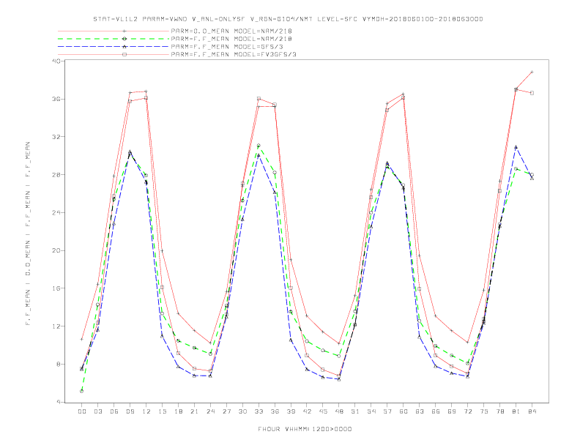Click the x-axis forecast hour label 06
The height and width of the screenshot is (448, 580).
pos(114,411)
